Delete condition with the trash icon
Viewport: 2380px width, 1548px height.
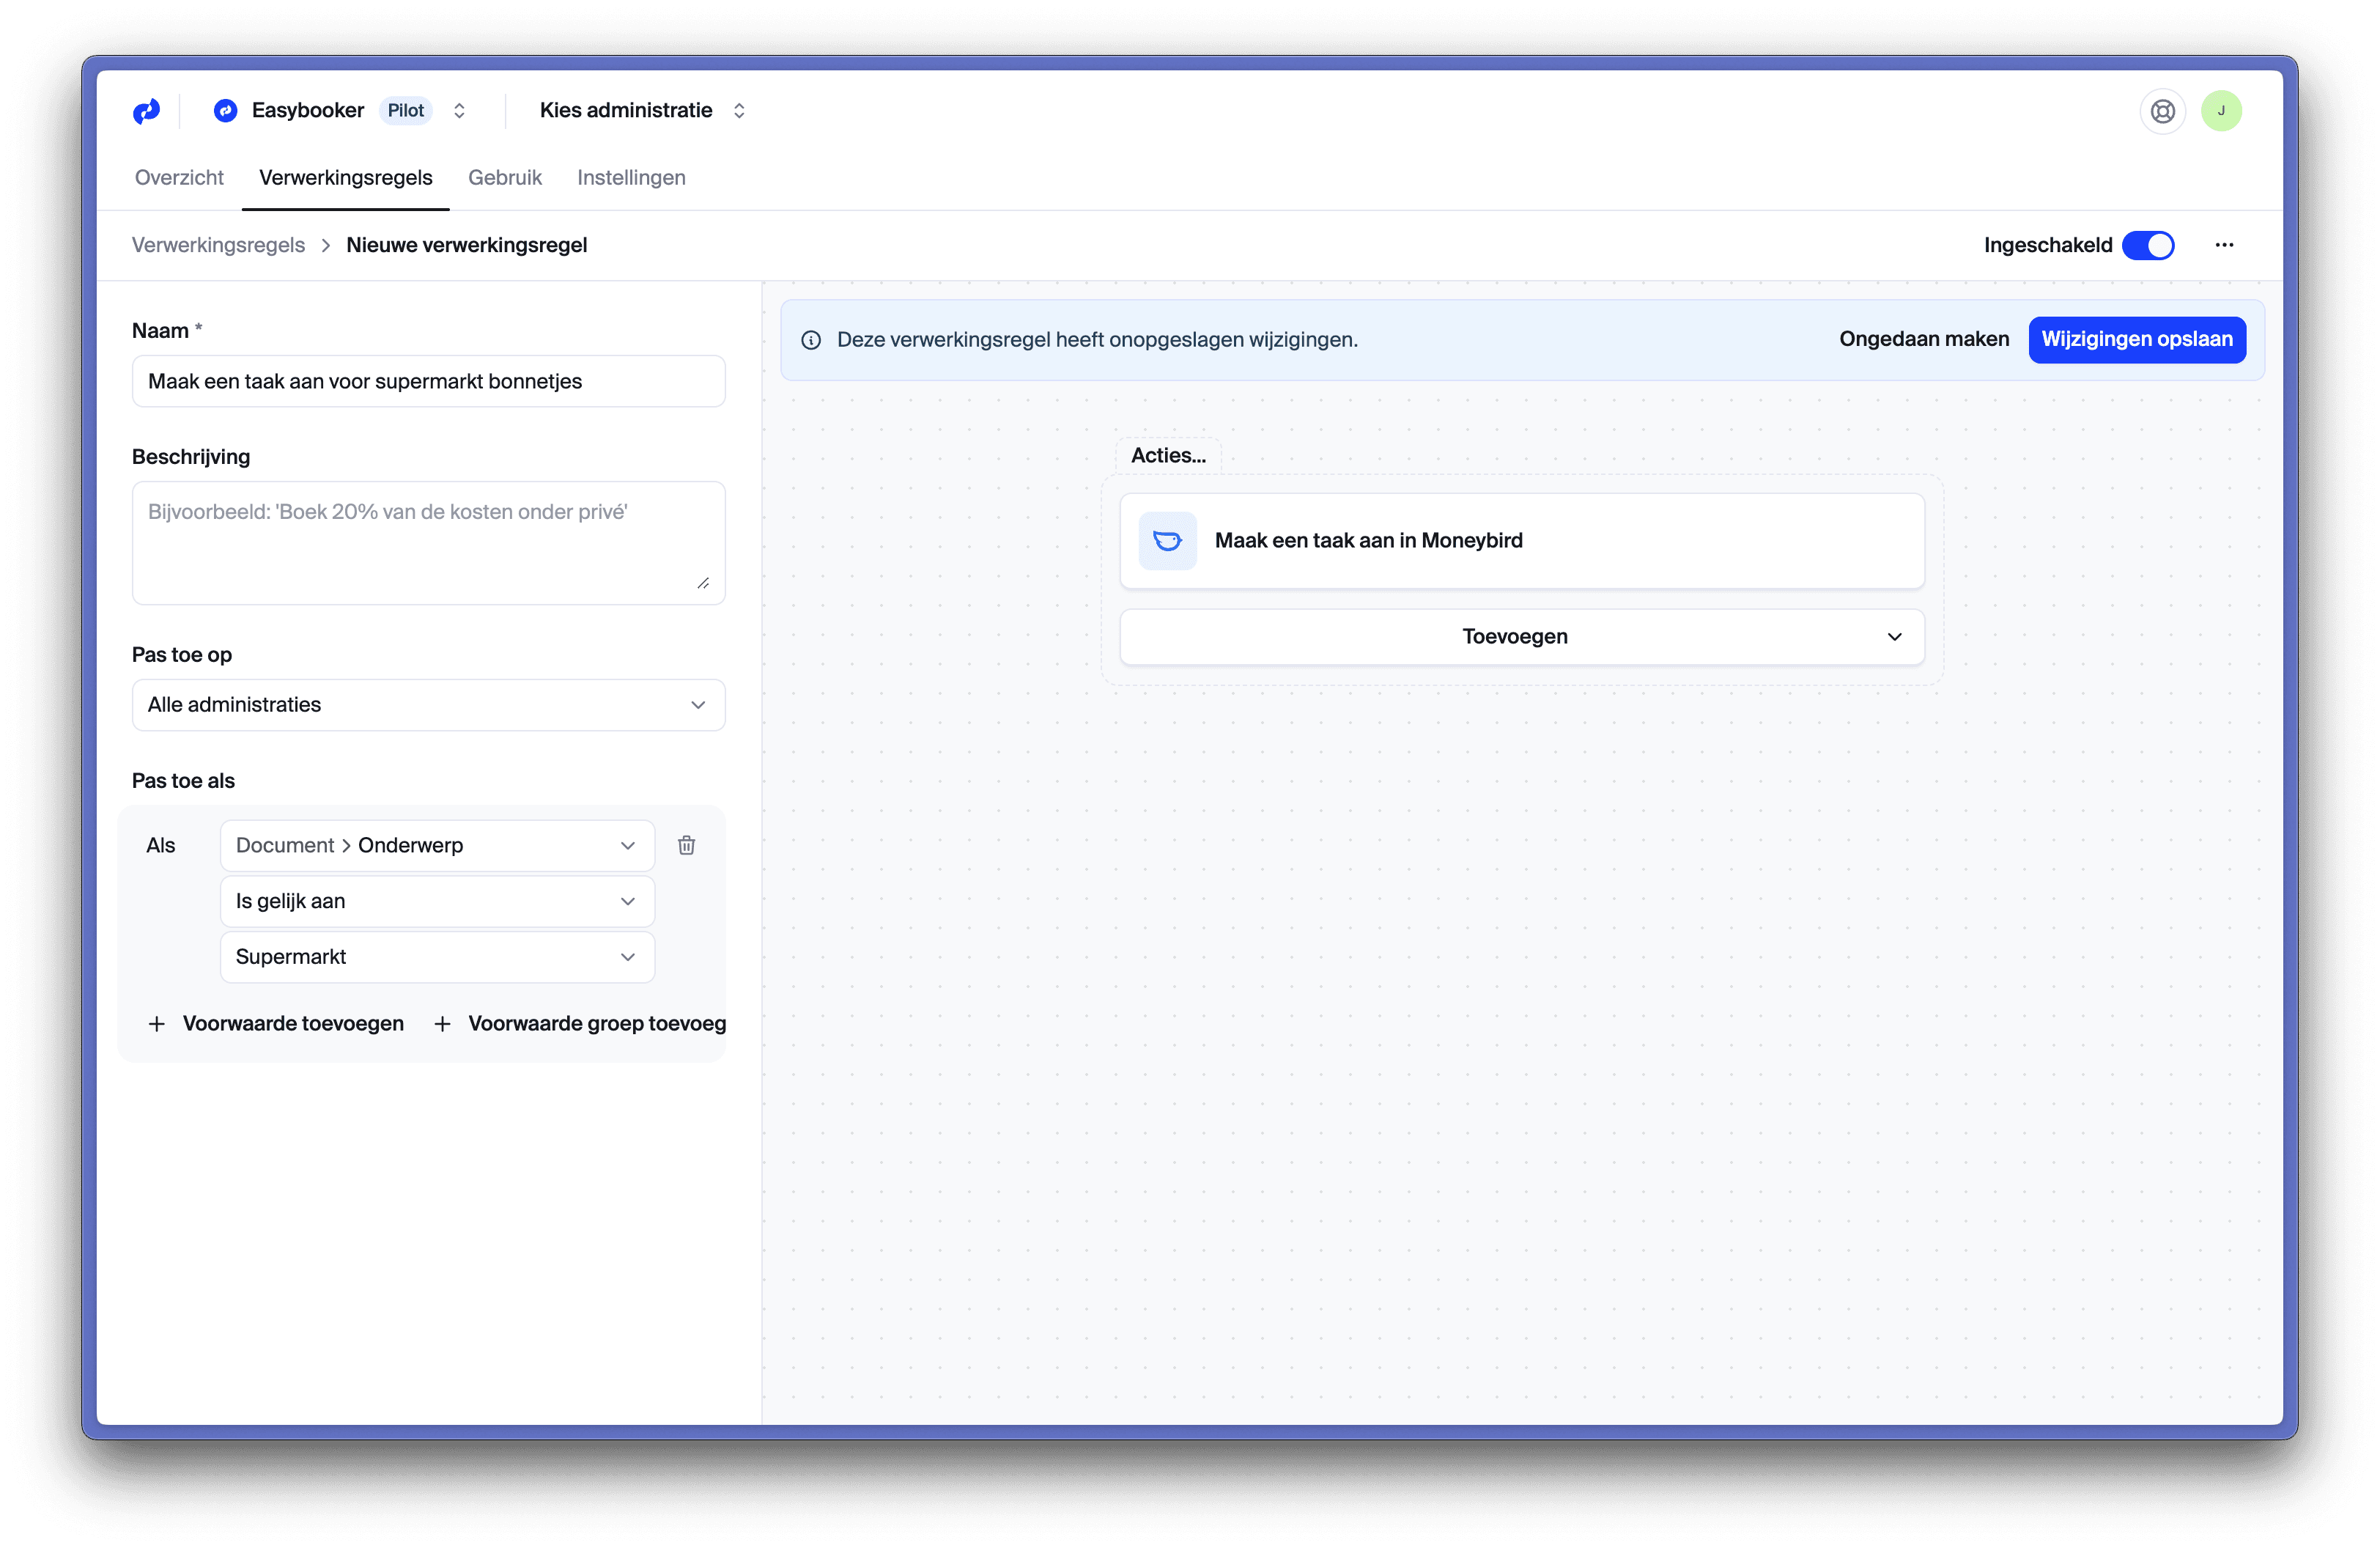pos(686,845)
